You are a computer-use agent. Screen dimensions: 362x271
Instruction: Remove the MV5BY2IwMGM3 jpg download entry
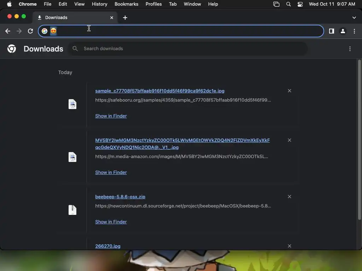[290, 140]
